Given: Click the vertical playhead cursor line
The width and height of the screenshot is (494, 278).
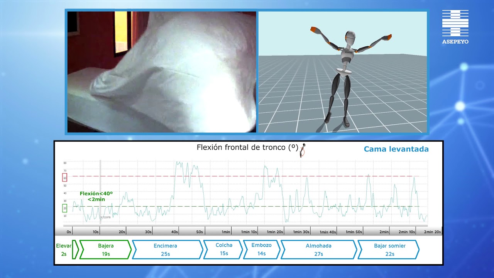Looking at the screenshot, I should click(x=100, y=193).
